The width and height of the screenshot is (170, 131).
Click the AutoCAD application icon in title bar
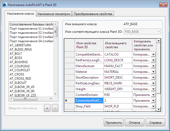[x=4, y=5]
